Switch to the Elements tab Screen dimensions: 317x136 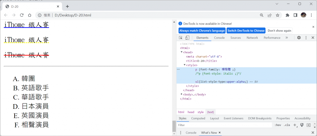(x=202, y=38)
